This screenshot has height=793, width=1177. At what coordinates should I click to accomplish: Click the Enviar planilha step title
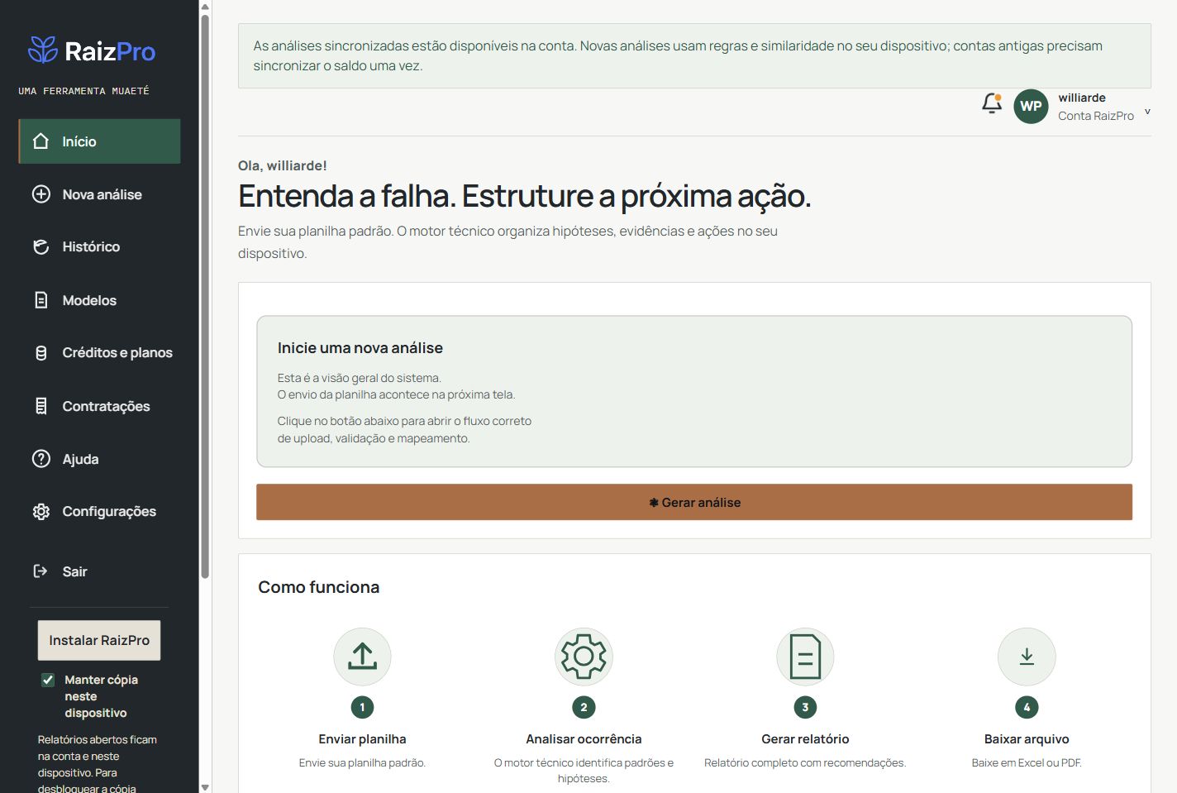[x=362, y=739]
